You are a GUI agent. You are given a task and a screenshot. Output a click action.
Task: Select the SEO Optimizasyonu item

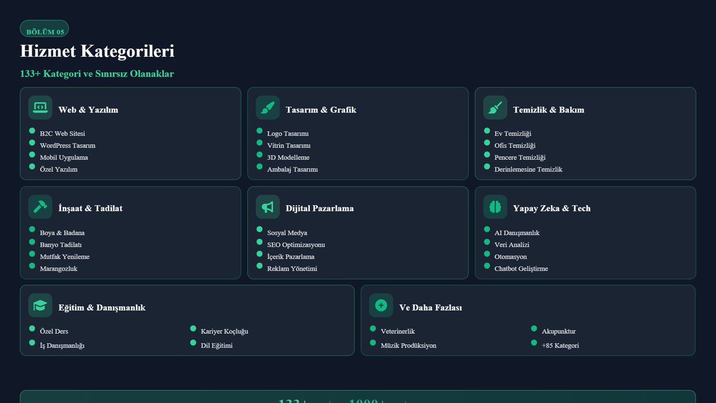(x=296, y=245)
